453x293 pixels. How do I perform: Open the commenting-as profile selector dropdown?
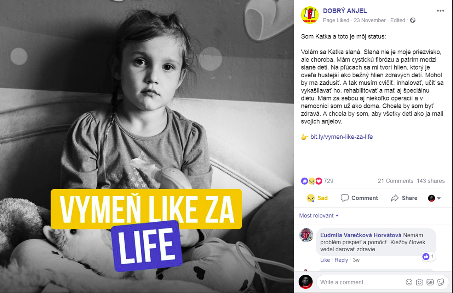434,198
